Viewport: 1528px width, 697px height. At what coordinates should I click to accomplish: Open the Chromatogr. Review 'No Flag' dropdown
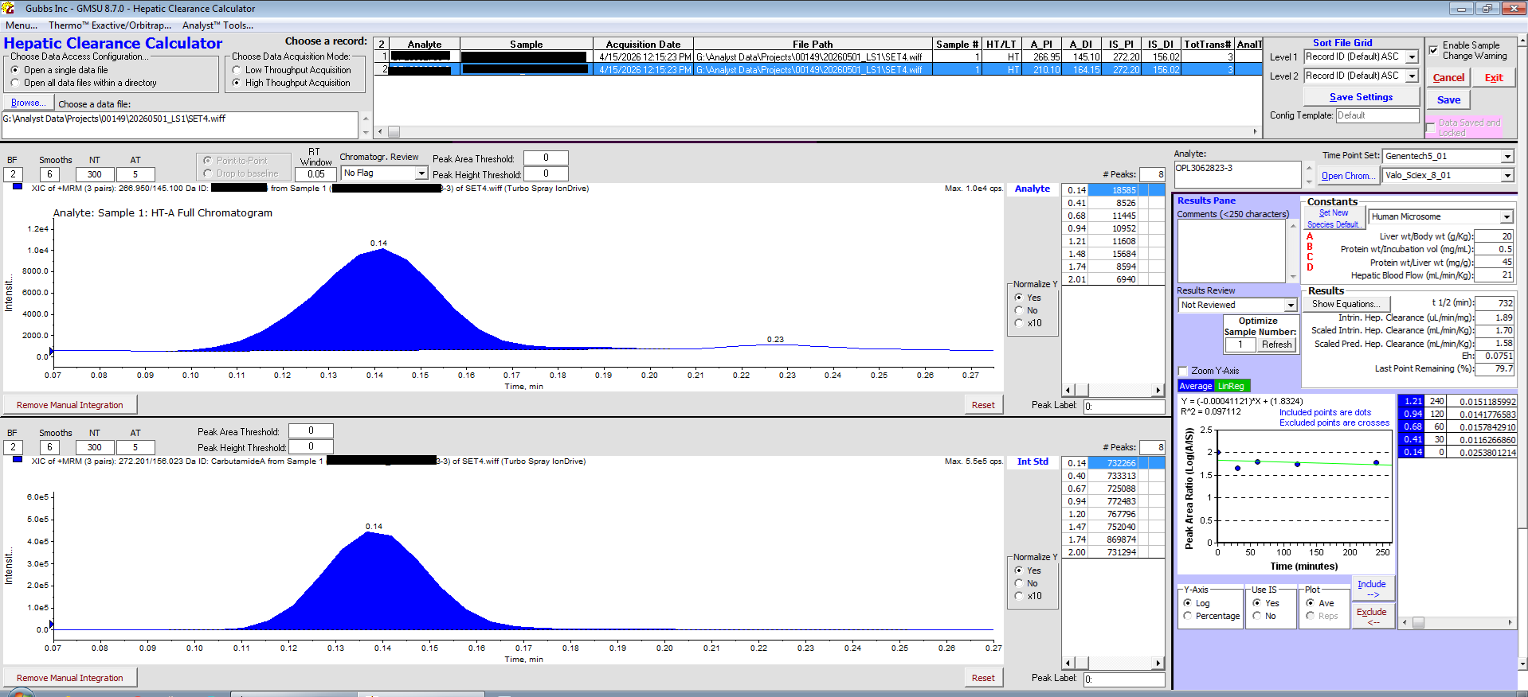tap(421, 173)
